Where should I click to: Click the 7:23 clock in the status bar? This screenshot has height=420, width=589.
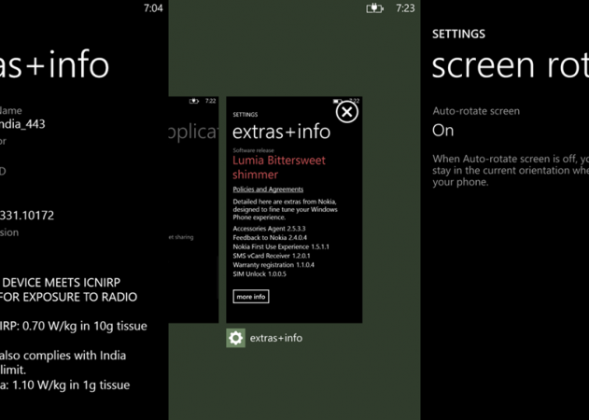[x=405, y=8]
